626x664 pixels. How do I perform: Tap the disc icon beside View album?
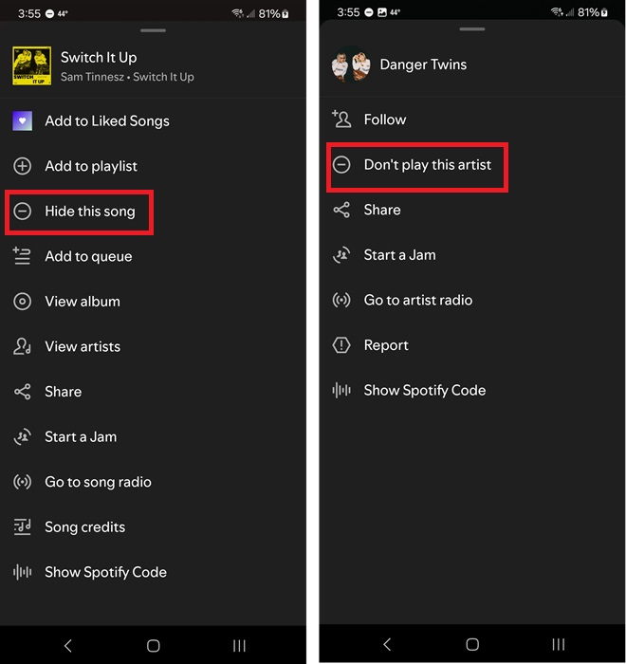22,301
